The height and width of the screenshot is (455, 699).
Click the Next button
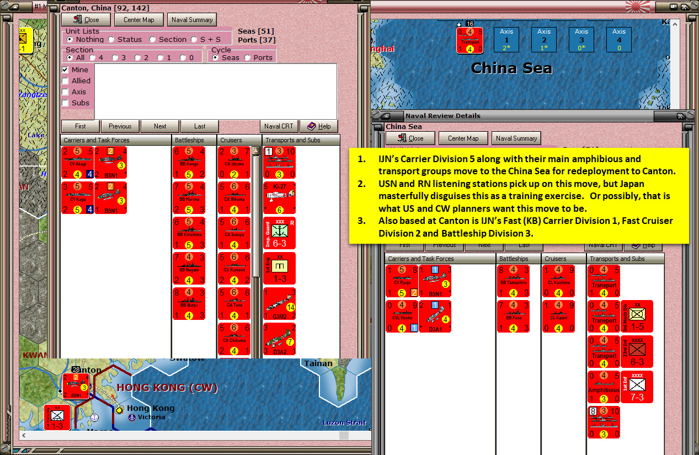pyautogui.click(x=160, y=126)
